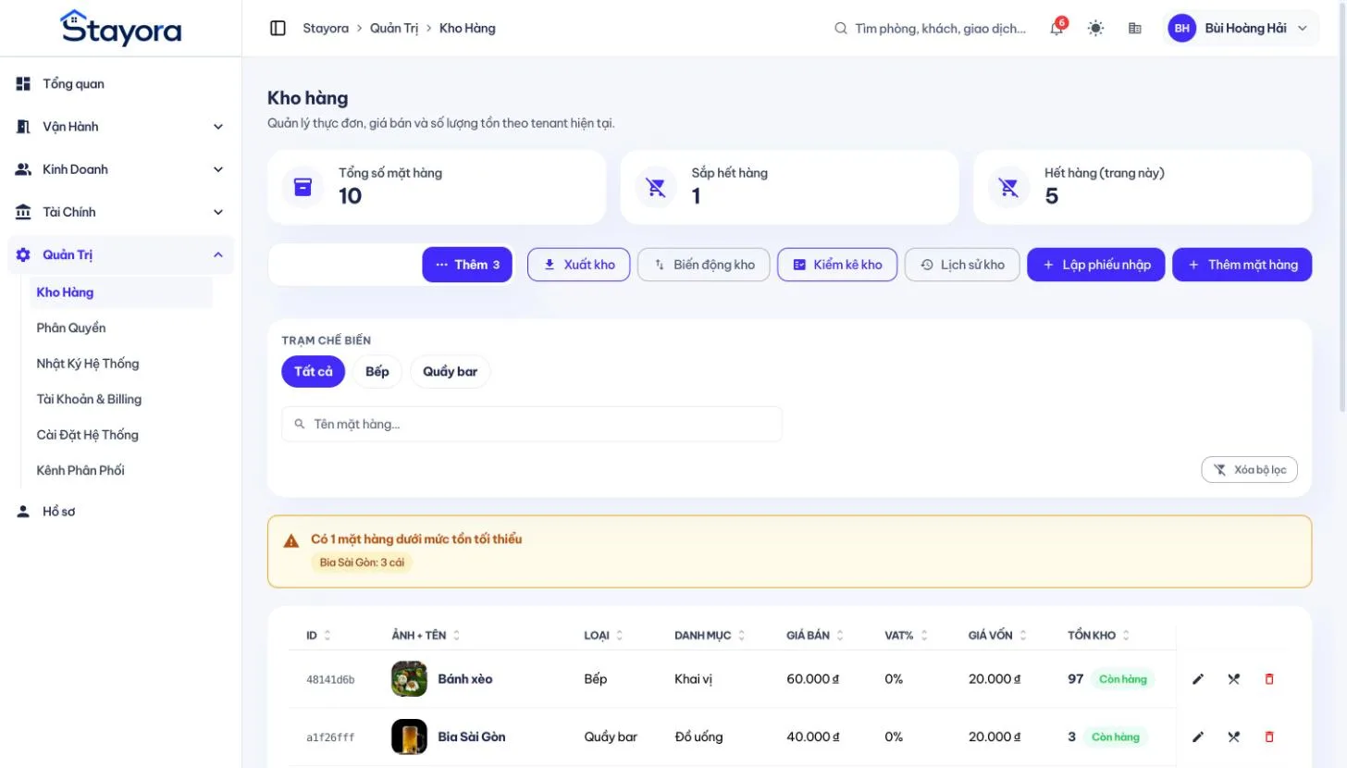Clear filters with the Xóa bộ lọc button

(1250, 470)
